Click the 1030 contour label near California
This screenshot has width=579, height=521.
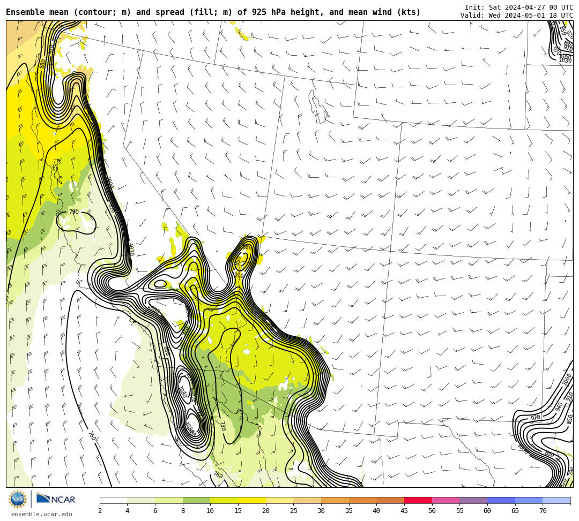pyautogui.click(x=131, y=250)
